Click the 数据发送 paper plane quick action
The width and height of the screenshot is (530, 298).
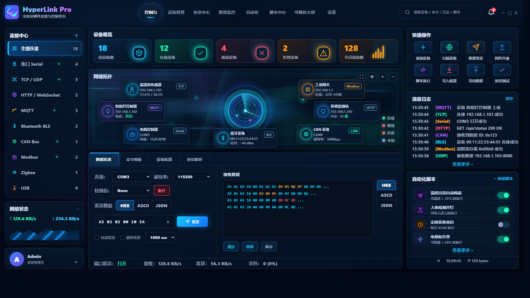[x=476, y=47]
